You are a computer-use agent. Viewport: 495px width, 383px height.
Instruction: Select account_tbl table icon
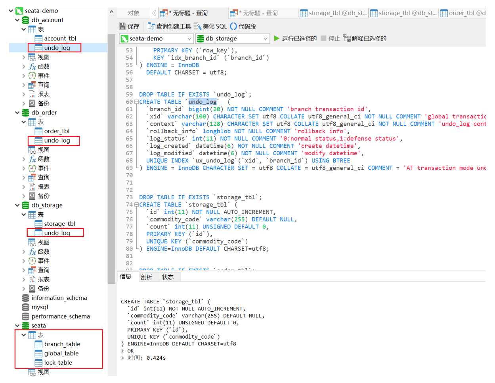click(x=38, y=38)
